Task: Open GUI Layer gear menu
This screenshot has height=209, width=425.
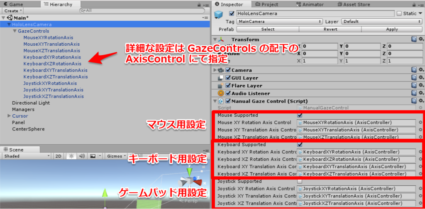Action: (x=421, y=78)
